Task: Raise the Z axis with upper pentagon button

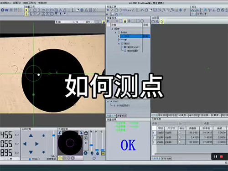Action: (x=44, y=135)
